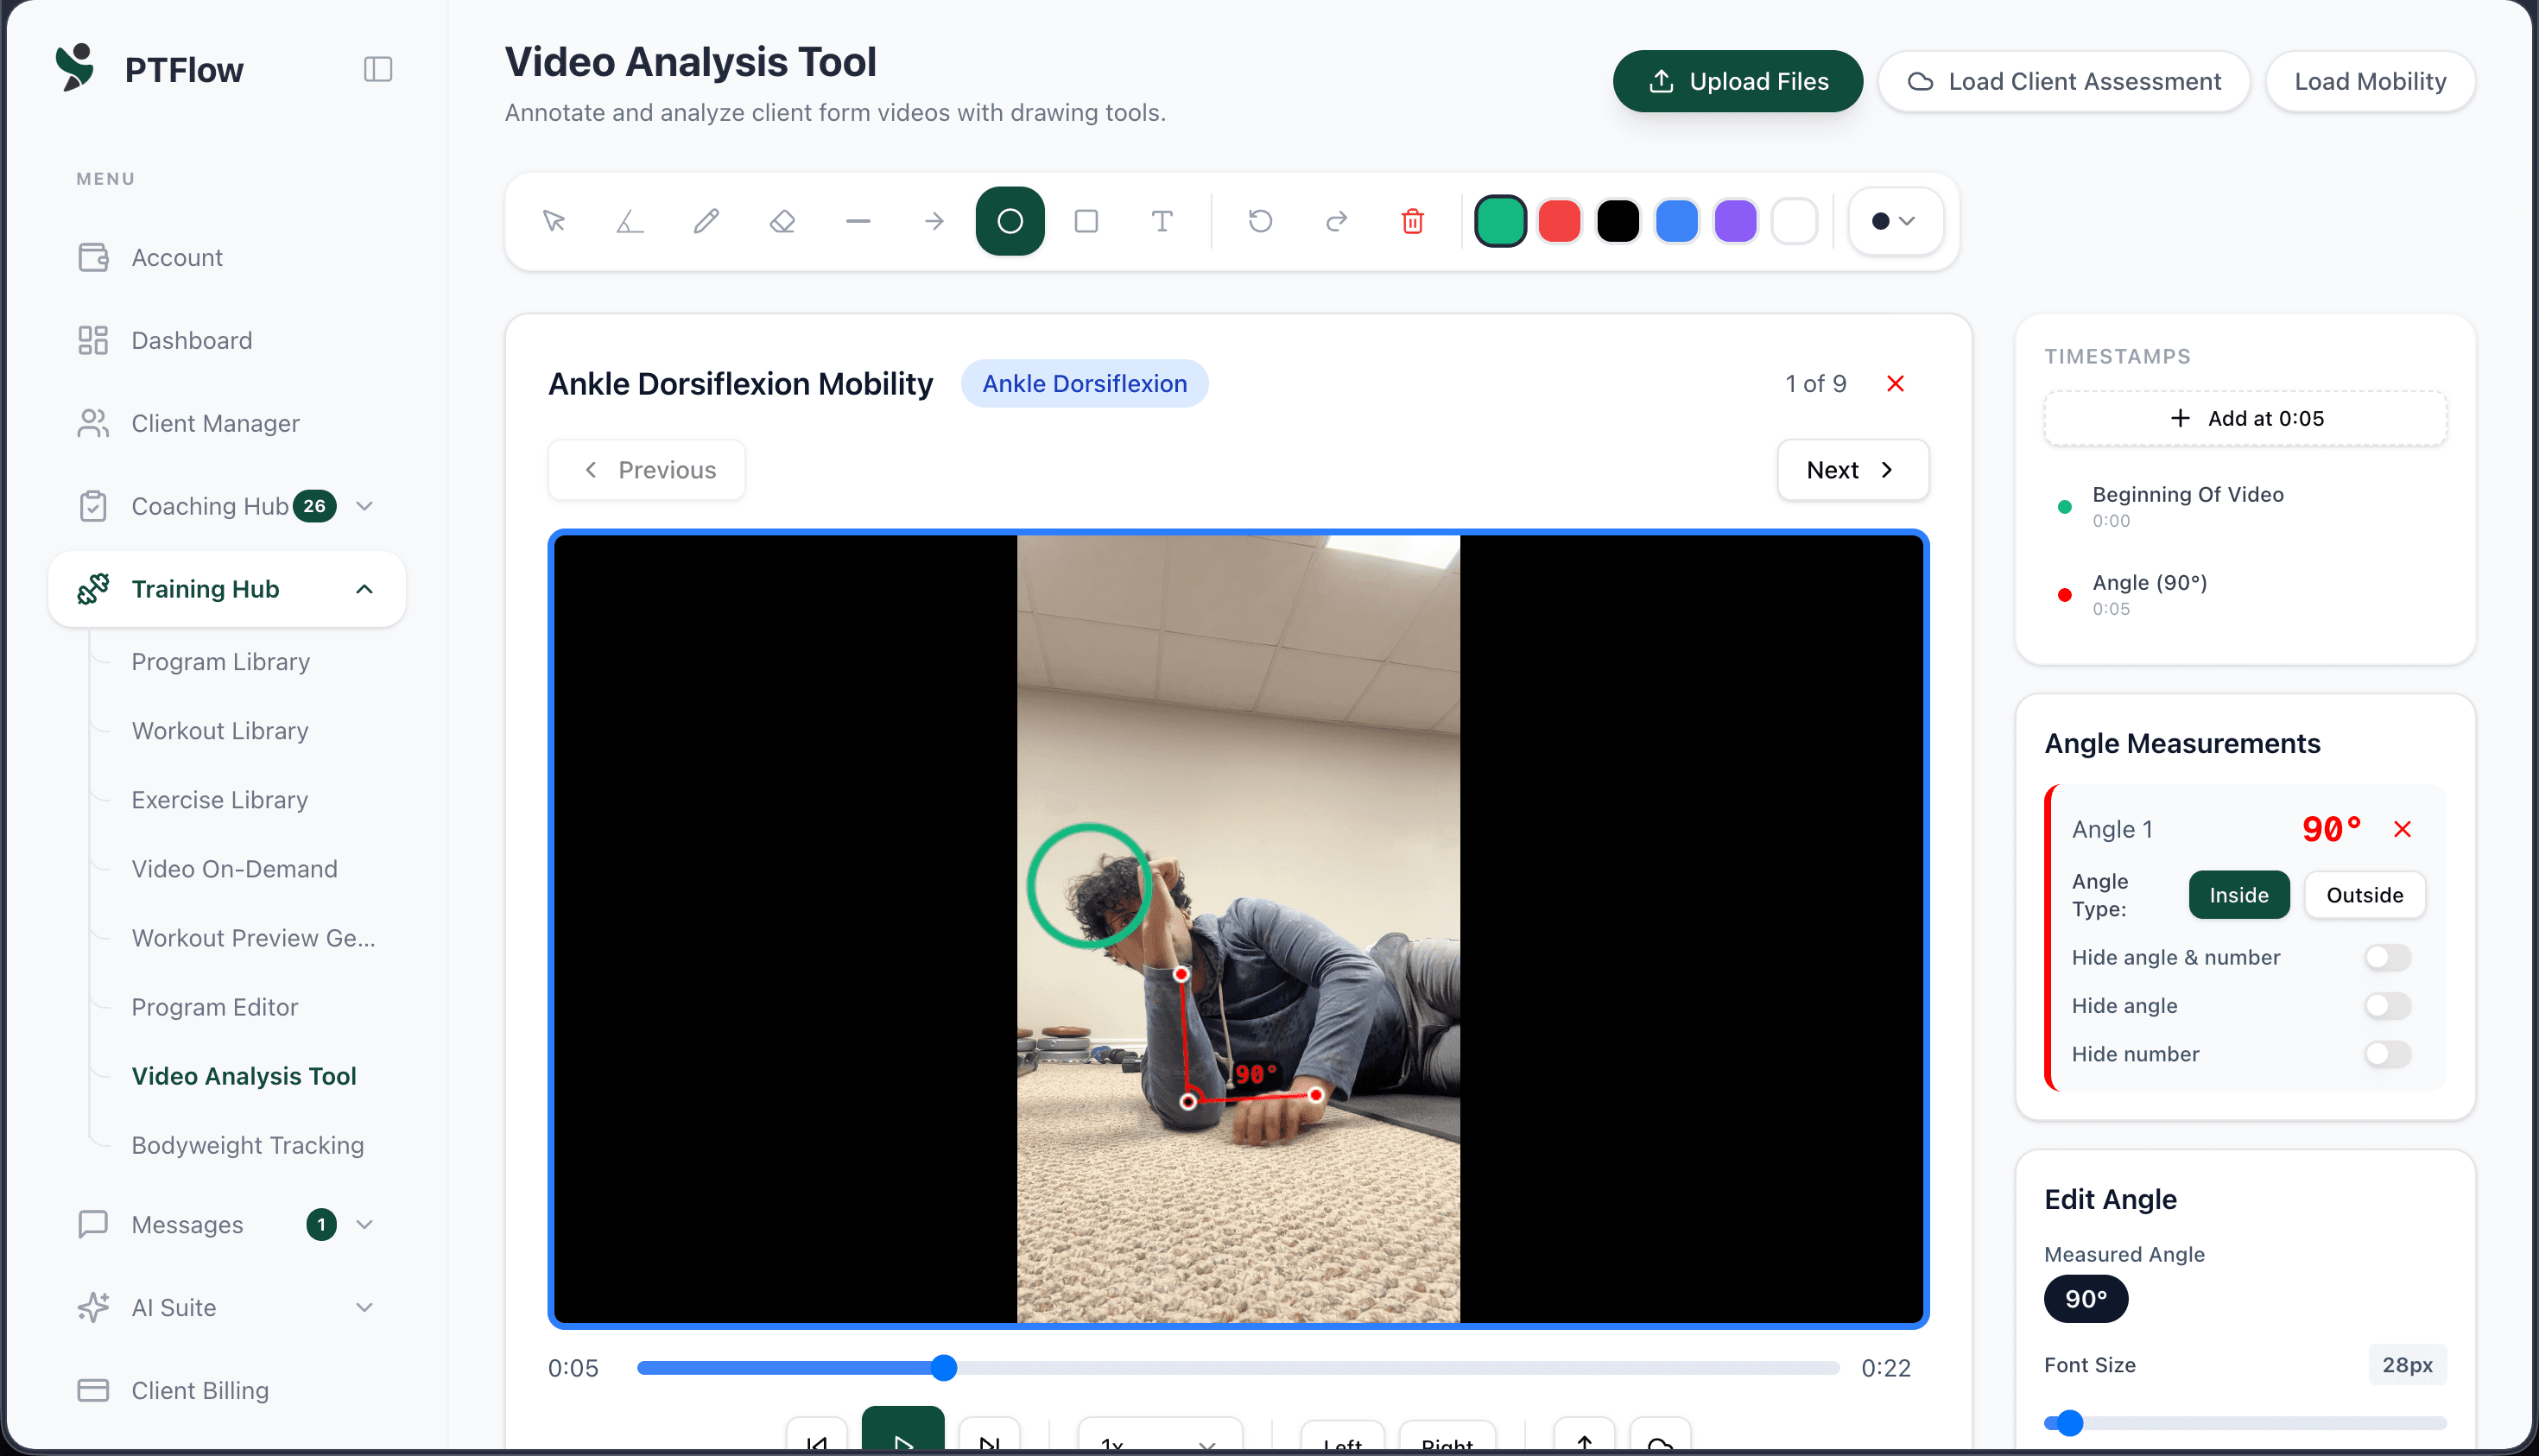The width and height of the screenshot is (2539, 1456).
Task: Choose the blue color swatch
Action: (1677, 221)
